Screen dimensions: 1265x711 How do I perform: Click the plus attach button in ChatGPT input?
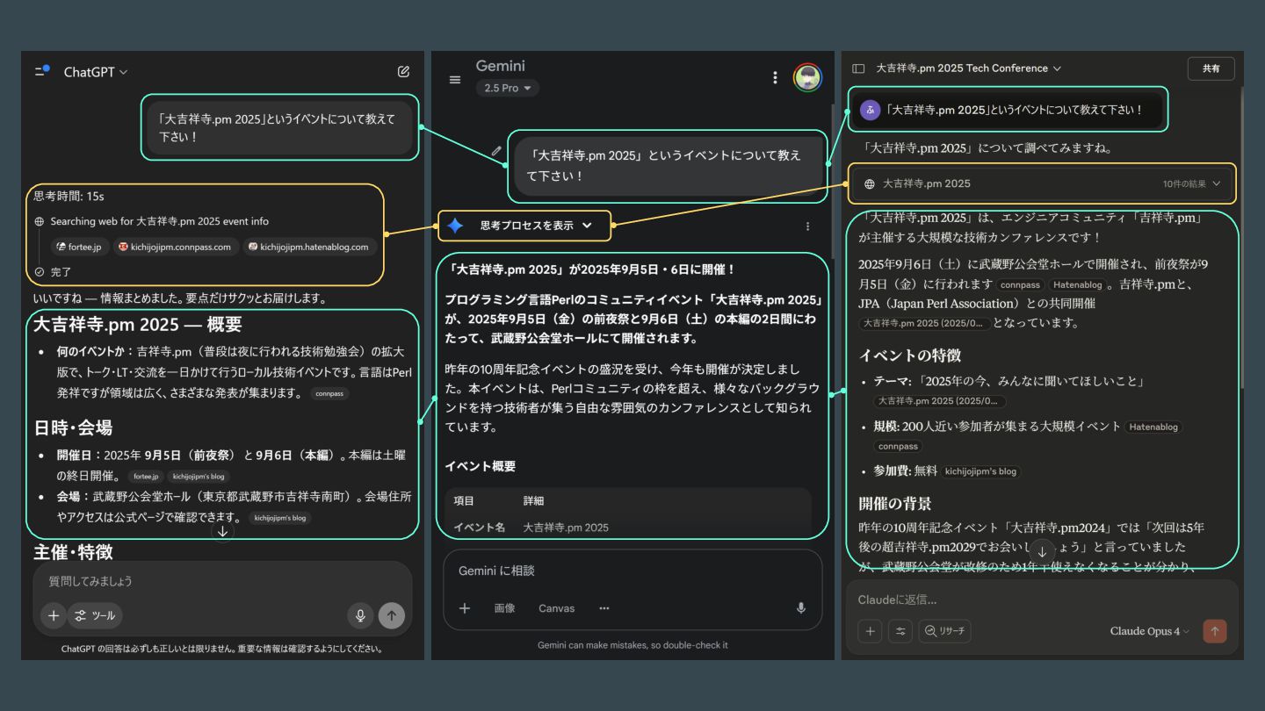click(53, 615)
